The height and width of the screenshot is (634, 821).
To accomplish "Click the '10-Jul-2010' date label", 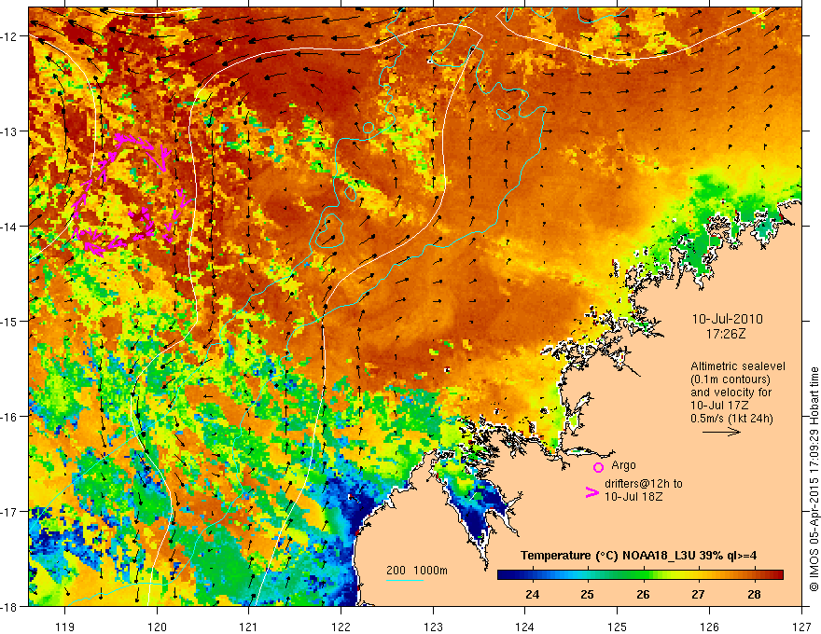I will coord(727,319).
